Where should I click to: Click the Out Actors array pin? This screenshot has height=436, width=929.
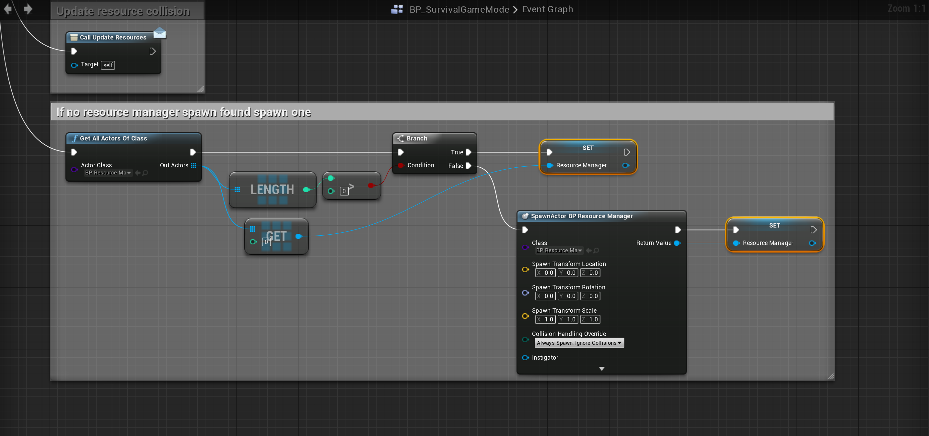(193, 165)
